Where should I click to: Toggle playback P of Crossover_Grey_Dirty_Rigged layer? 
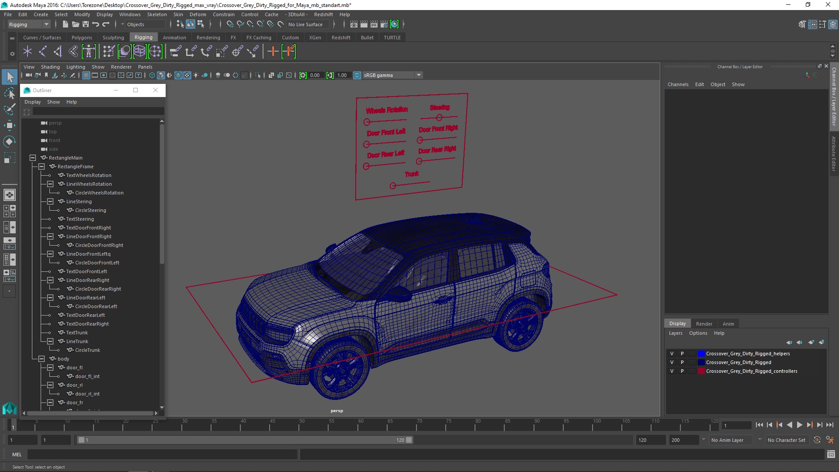[x=682, y=362]
